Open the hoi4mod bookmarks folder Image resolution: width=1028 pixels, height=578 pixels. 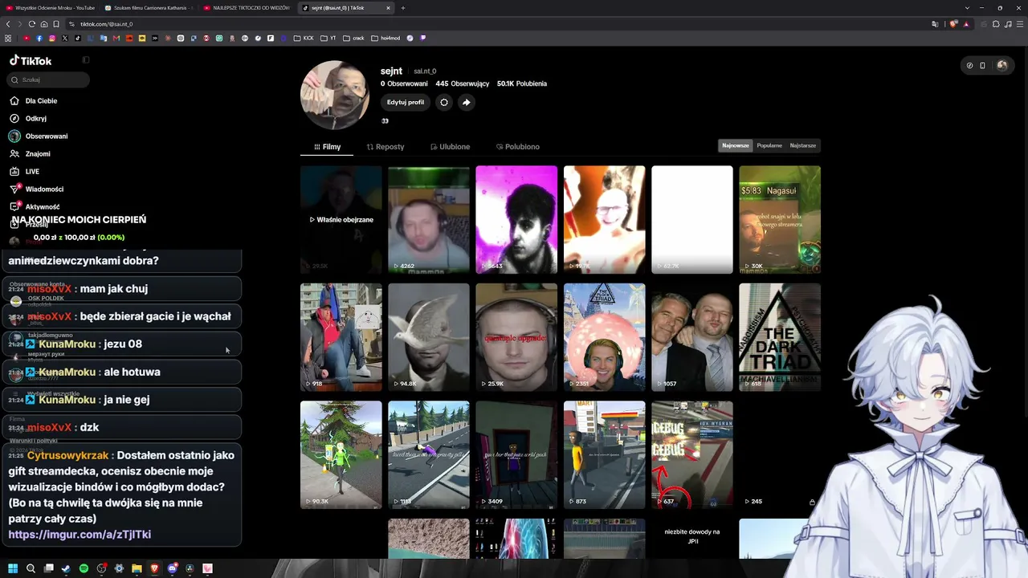[385, 38]
